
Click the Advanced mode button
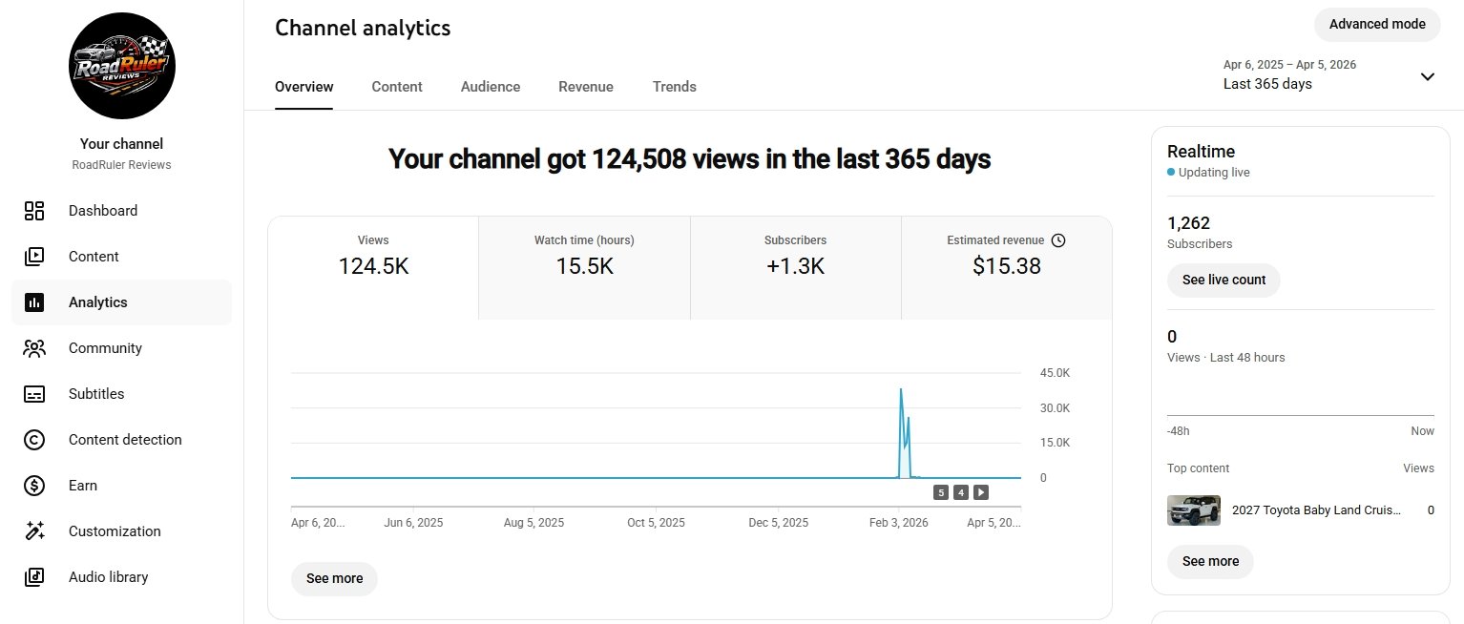coord(1376,25)
